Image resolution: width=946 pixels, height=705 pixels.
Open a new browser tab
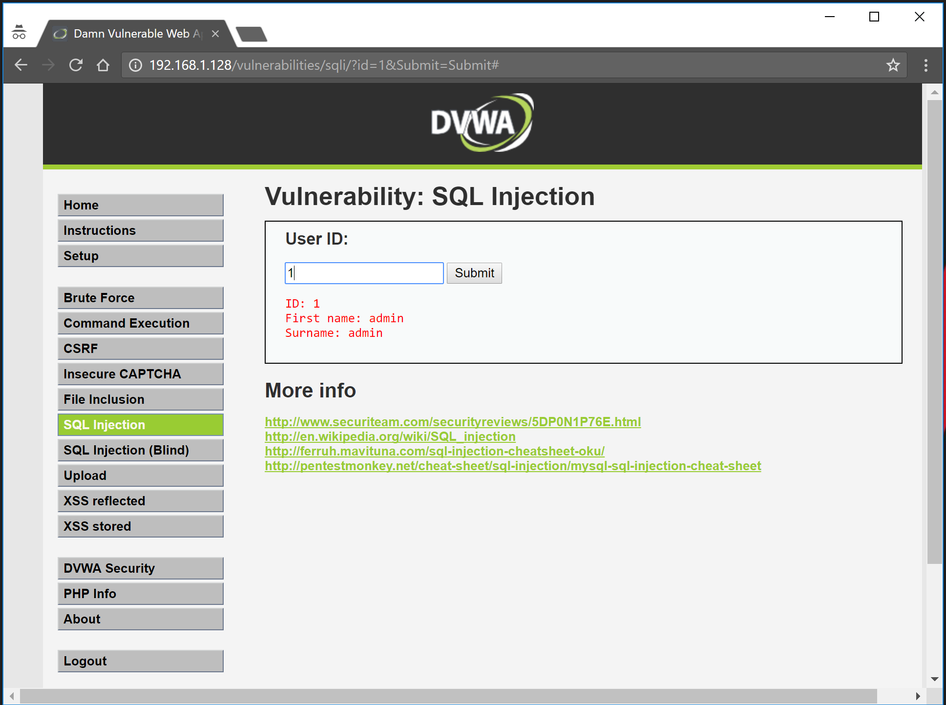click(252, 34)
